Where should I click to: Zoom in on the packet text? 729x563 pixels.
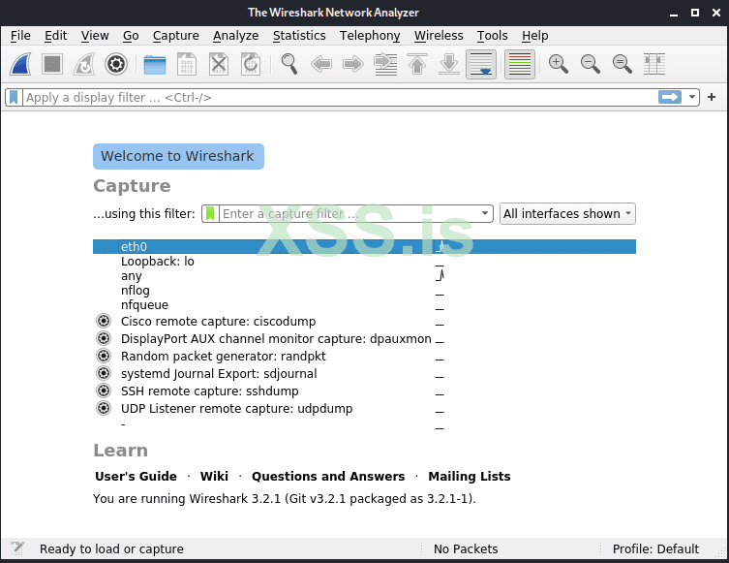point(558,64)
